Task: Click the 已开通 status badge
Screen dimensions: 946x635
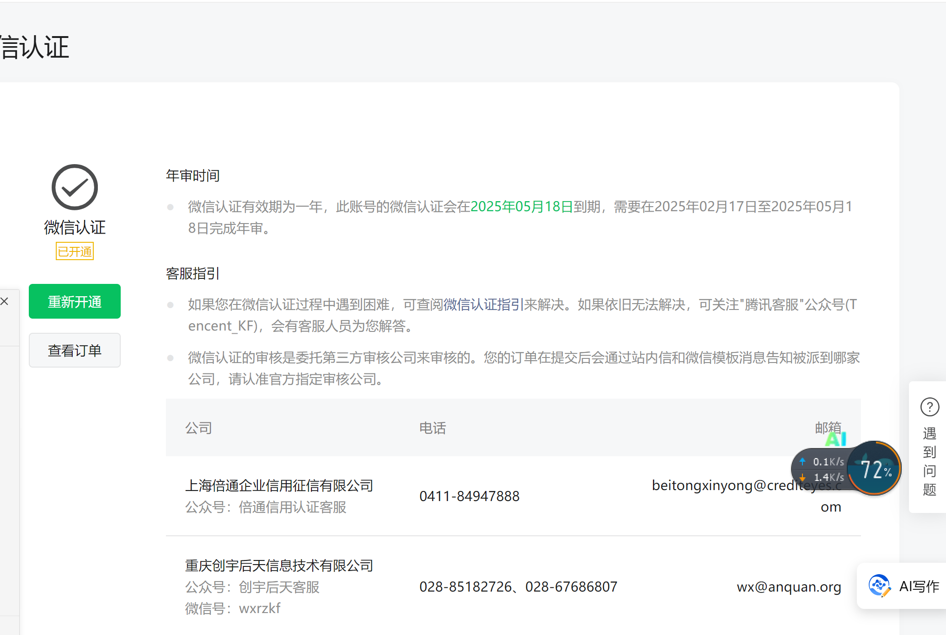Action: click(x=75, y=251)
